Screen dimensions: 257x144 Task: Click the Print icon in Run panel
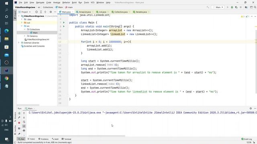pos(24,131)
